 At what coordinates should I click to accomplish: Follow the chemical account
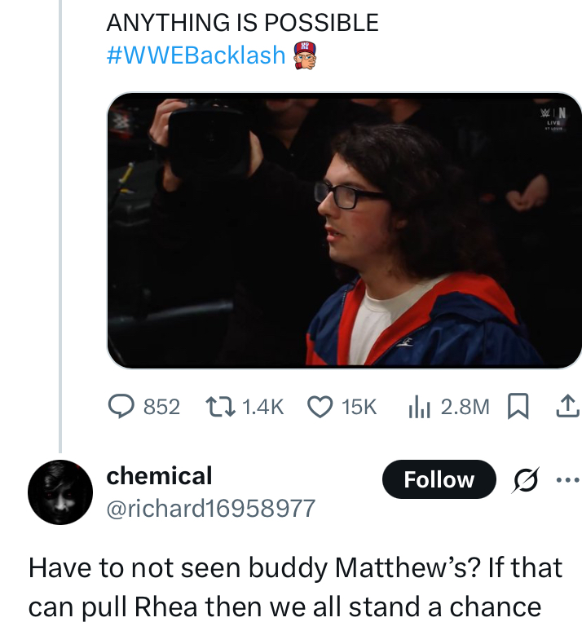pos(439,479)
